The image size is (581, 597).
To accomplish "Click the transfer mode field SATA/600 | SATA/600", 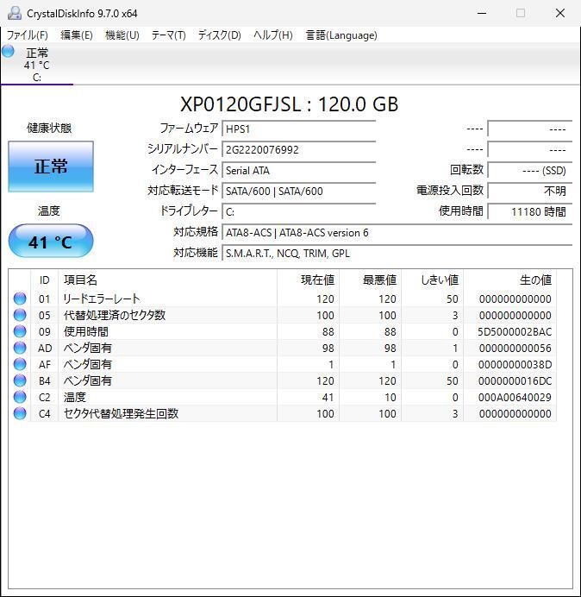I will [298, 191].
